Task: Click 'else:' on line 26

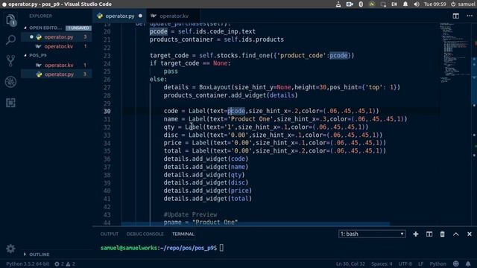Action: pos(158,80)
